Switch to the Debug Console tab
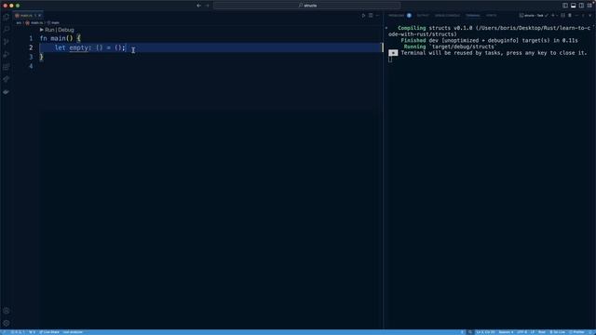 tap(447, 16)
